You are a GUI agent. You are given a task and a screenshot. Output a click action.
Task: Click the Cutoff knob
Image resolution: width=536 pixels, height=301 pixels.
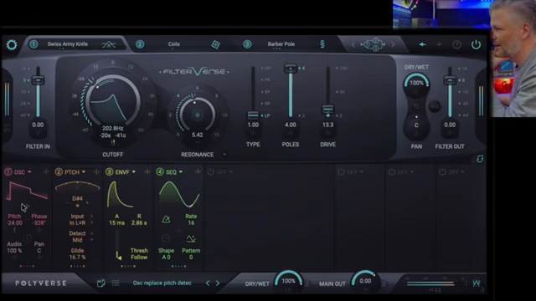pos(112,102)
